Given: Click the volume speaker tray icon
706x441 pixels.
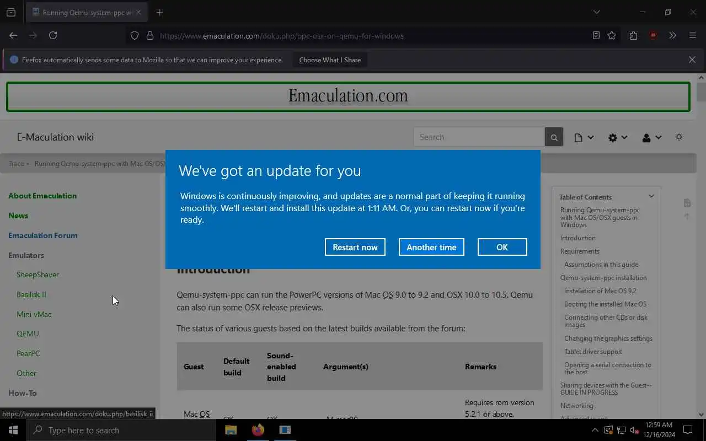Looking at the screenshot, I should click(635, 430).
